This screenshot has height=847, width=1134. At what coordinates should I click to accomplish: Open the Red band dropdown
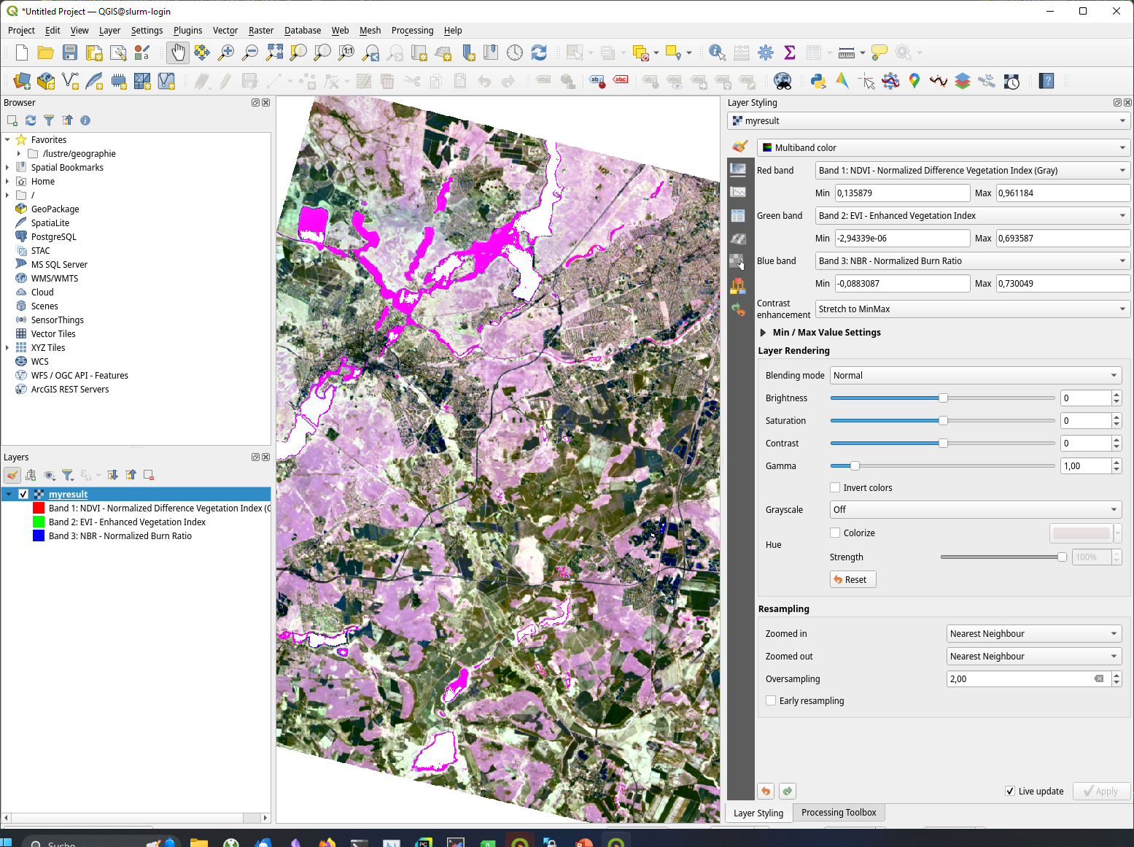point(973,170)
